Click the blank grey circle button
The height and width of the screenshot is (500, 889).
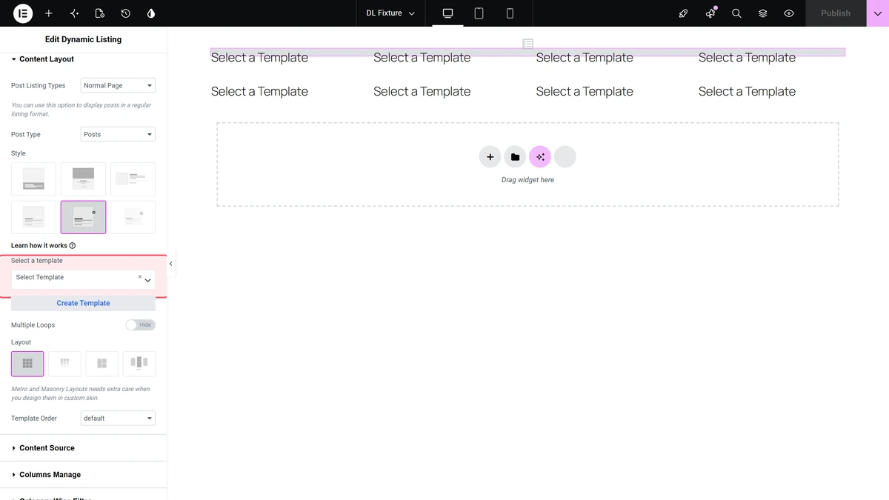(x=565, y=157)
